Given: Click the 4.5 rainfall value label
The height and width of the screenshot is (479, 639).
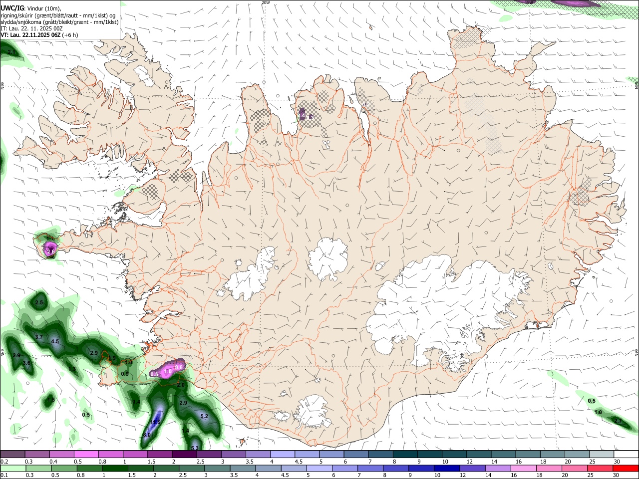Looking at the screenshot, I should click(55, 342).
